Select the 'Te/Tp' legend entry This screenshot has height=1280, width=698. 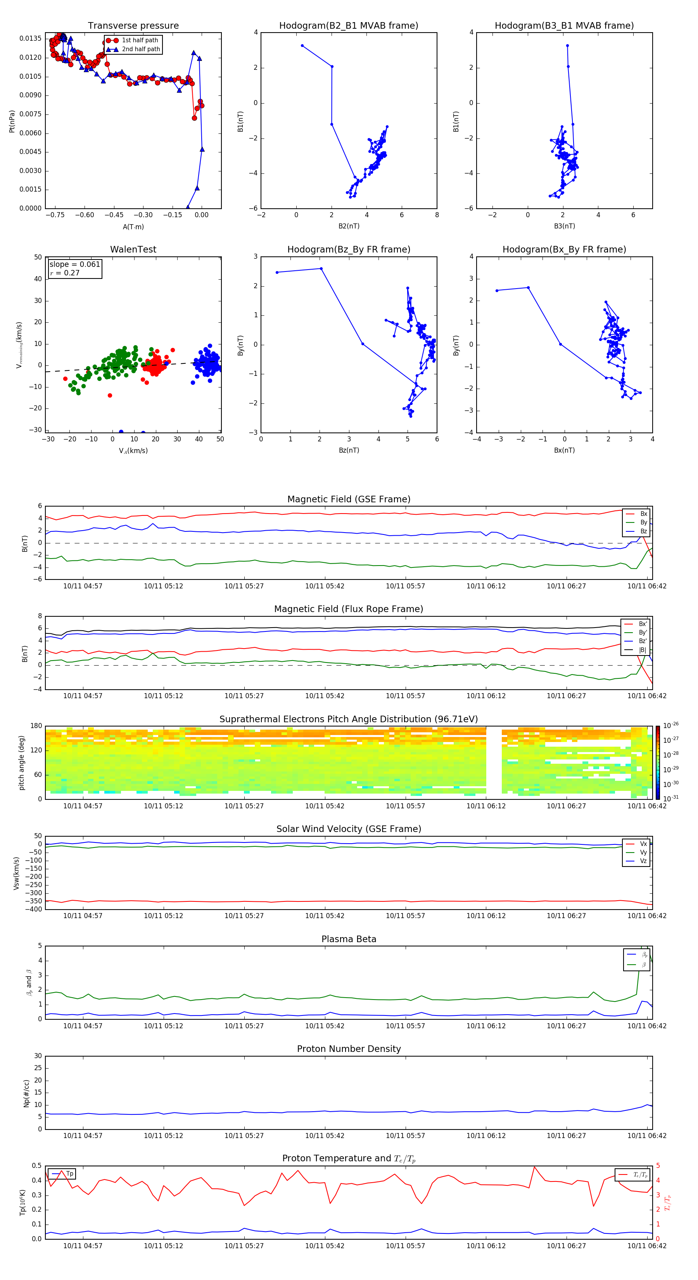coord(633,1174)
